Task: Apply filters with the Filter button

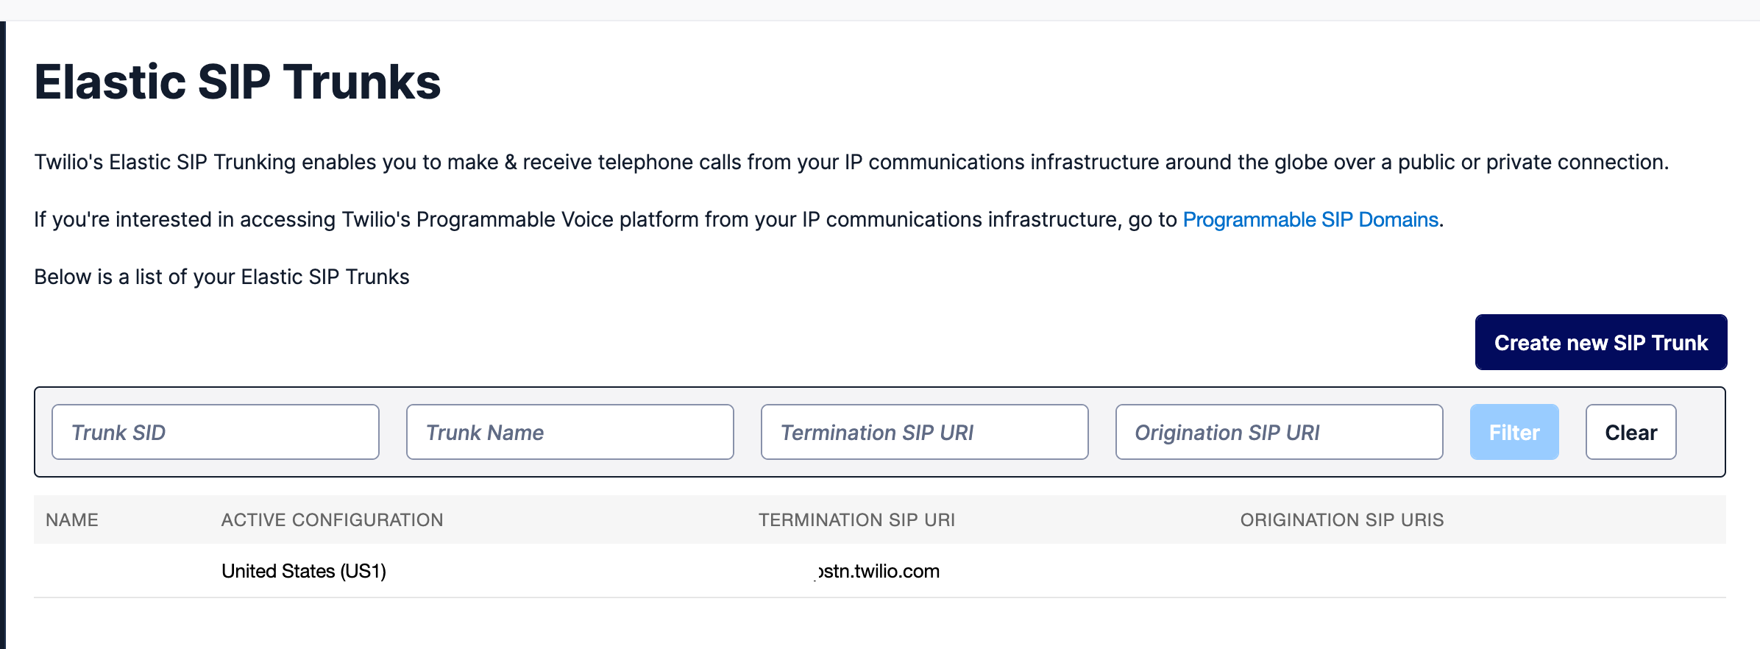Action: click(1514, 432)
